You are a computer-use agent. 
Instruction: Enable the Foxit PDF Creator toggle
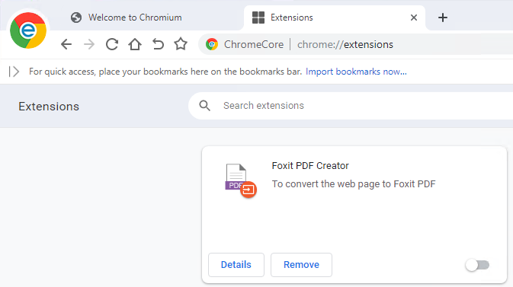478,265
